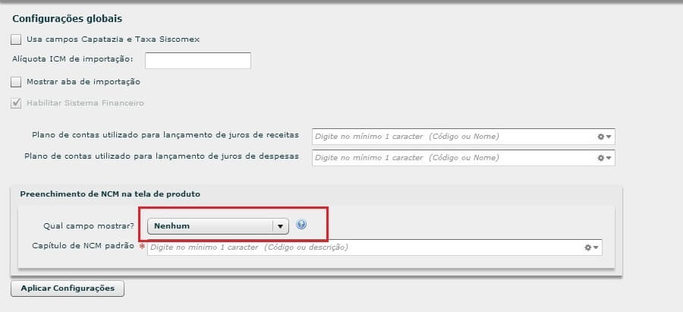The height and width of the screenshot is (312, 683).
Task: Click Aplicar Configurações button
Action: (x=68, y=288)
